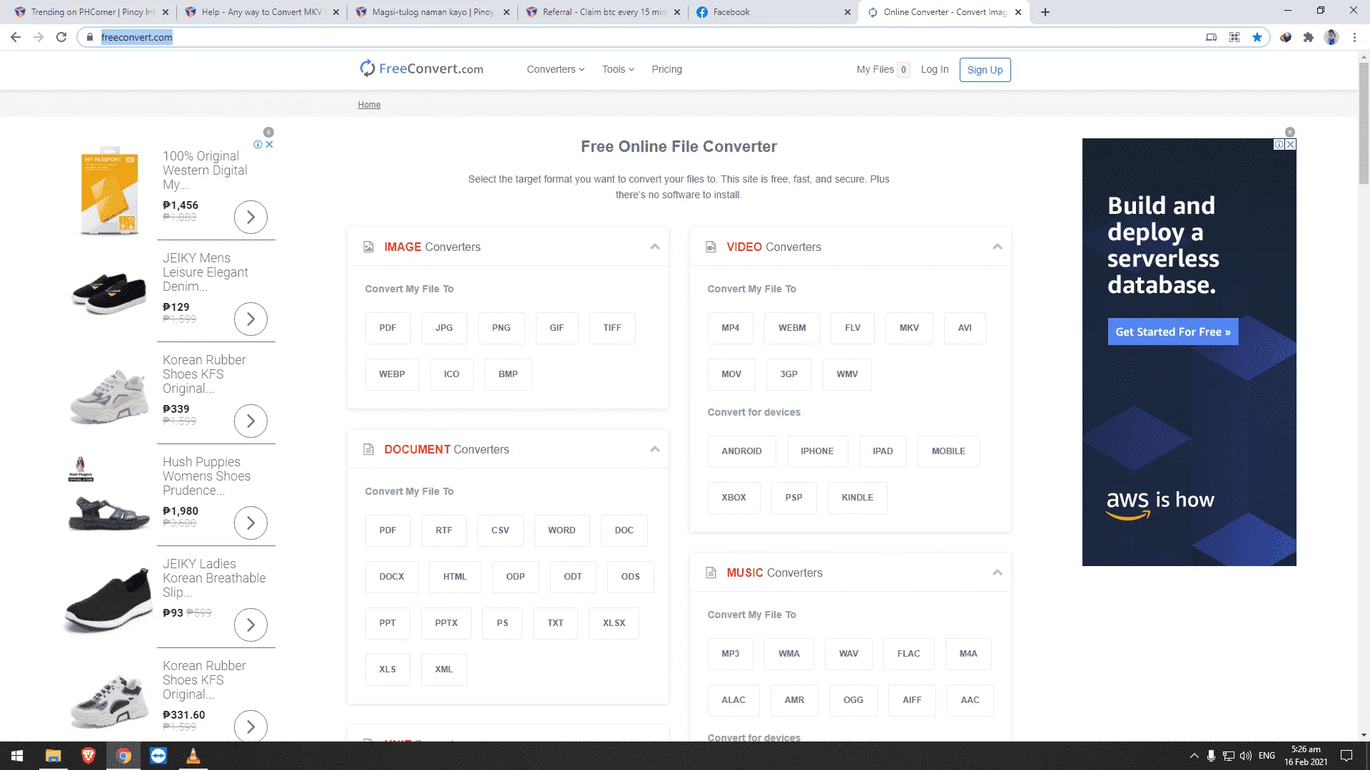Choose MKV video converter
This screenshot has width=1370, height=770.
point(909,328)
